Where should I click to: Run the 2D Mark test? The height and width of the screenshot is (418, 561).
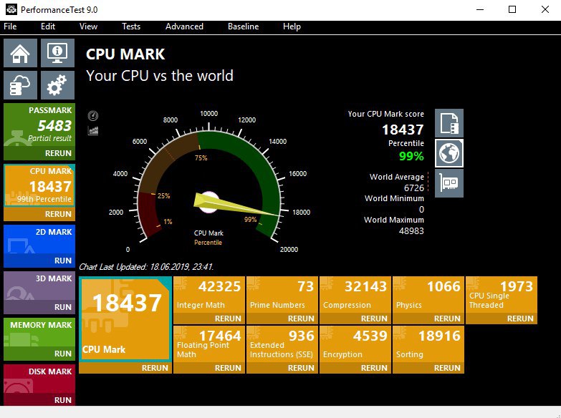pyautogui.click(x=39, y=261)
